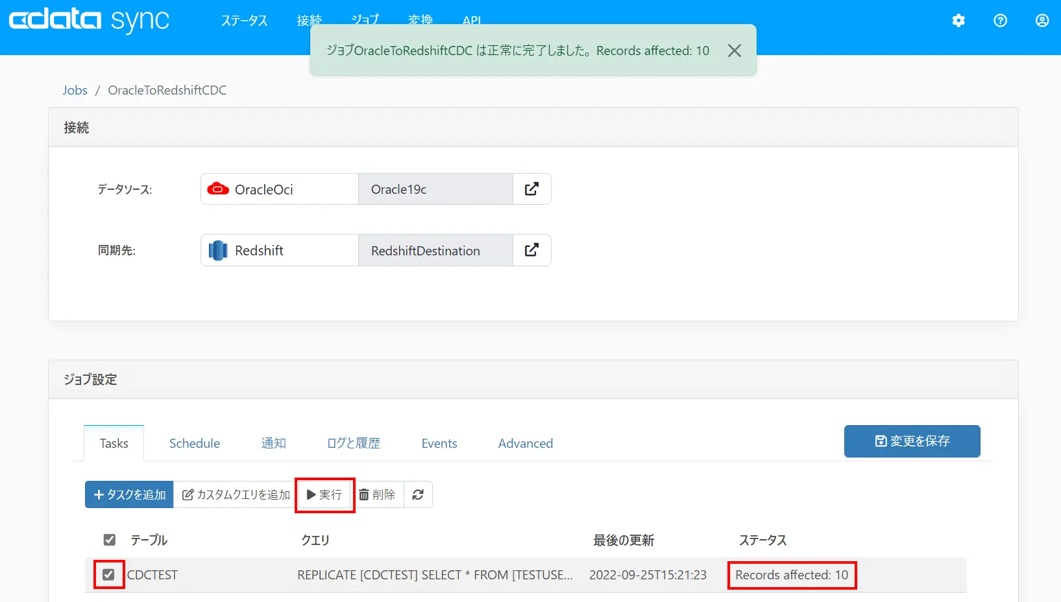Viewport: 1061px width, 602px height.
Task: Run the job with 実行 button
Action: click(324, 494)
